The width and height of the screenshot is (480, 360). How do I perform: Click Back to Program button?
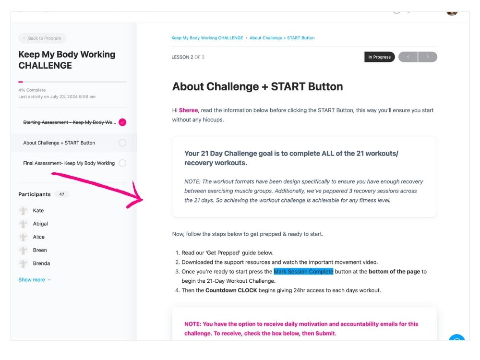tap(42, 38)
